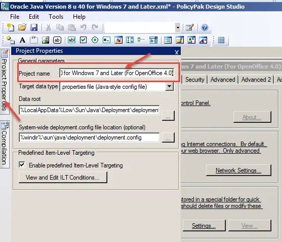Switch to the Advanced 2 tab
This screenshot has height=242, width=282.
coord(256,80)
